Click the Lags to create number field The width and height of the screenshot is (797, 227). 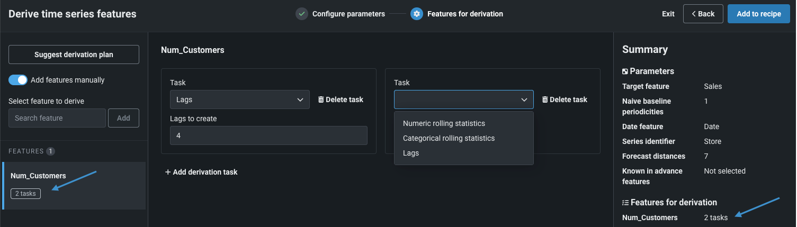point(268,135)
